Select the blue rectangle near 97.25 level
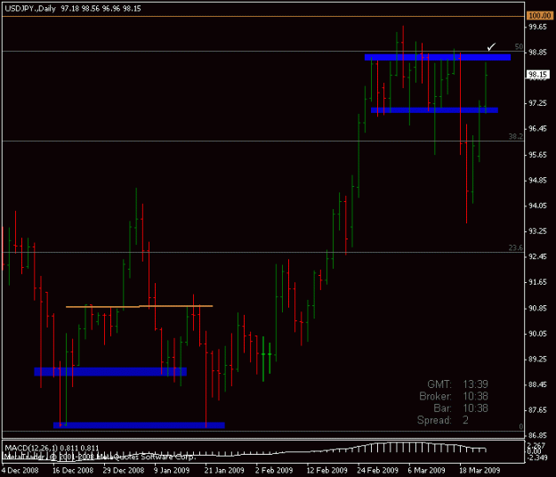 point(434,110)
